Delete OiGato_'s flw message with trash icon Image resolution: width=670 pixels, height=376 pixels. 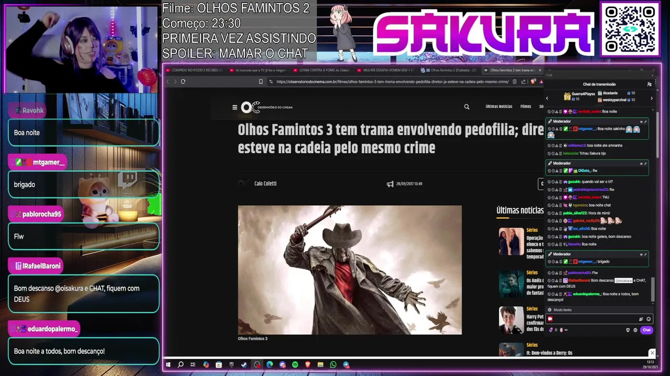[x=561, y=171]
